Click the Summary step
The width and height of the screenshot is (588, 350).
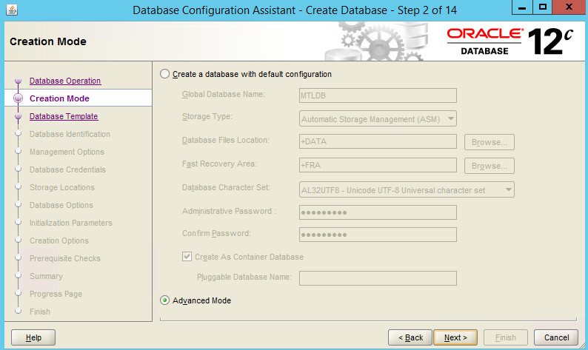click(46, 276)
